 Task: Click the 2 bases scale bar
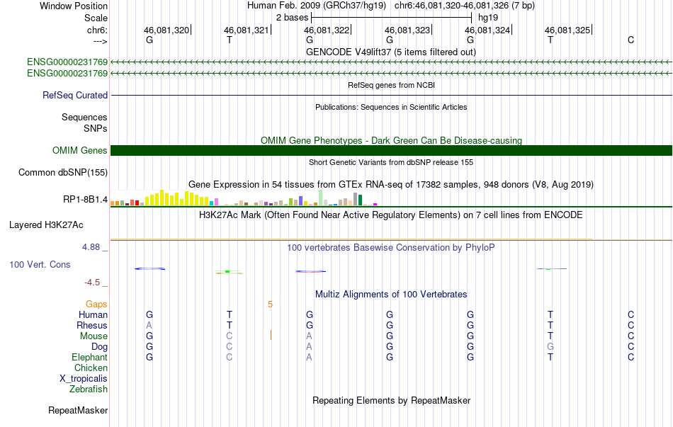pos(392,18)
